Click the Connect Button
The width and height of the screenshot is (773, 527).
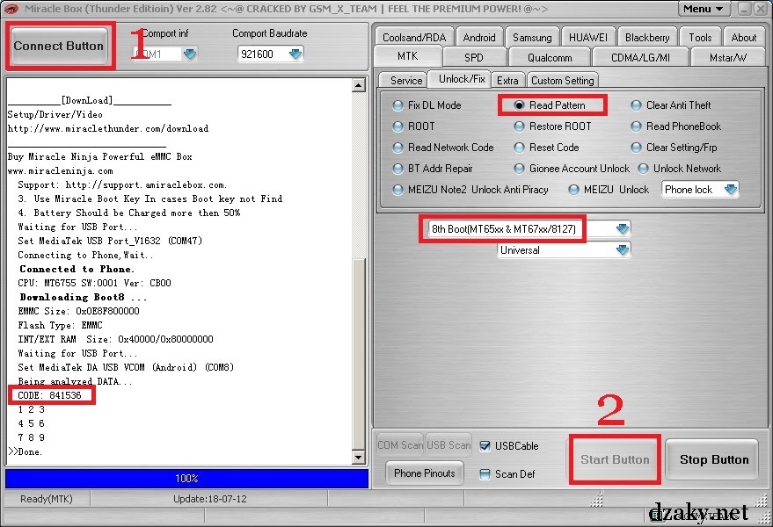[59, 46]
